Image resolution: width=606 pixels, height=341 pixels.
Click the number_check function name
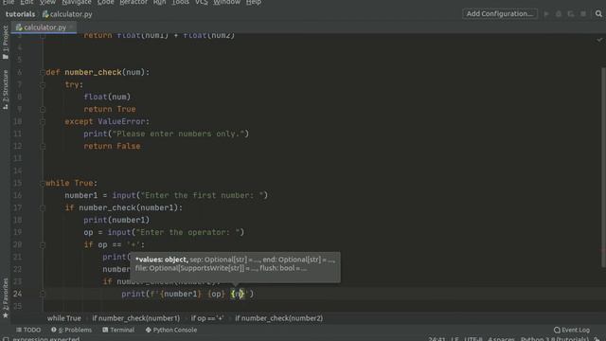click(93, 72)
